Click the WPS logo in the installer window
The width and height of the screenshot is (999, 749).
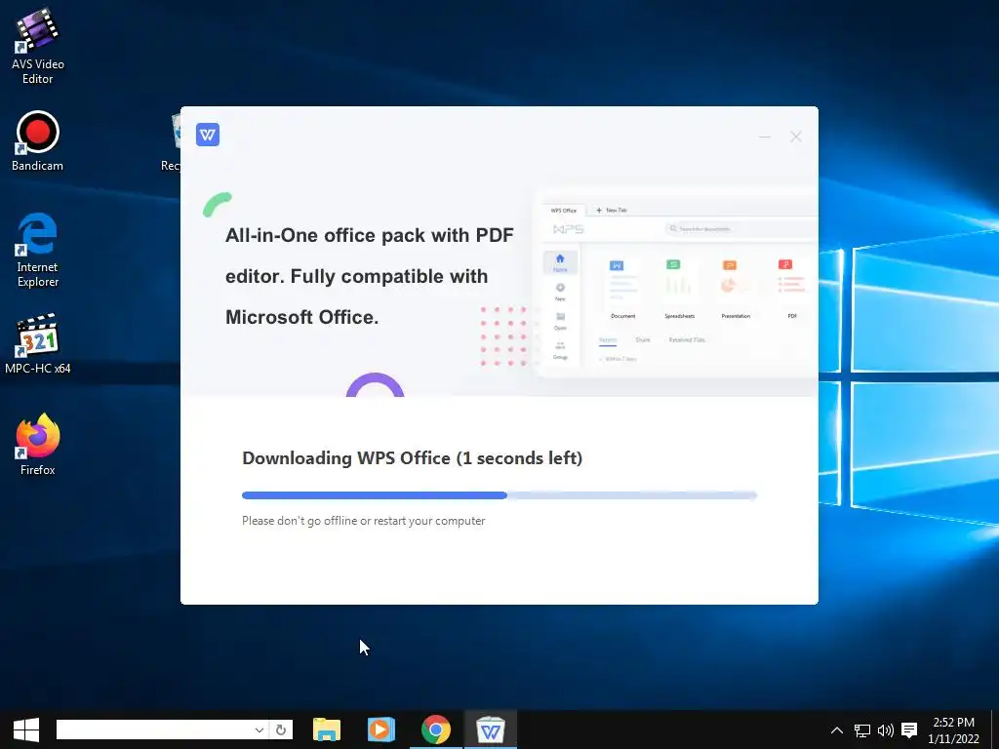point(208,135)
